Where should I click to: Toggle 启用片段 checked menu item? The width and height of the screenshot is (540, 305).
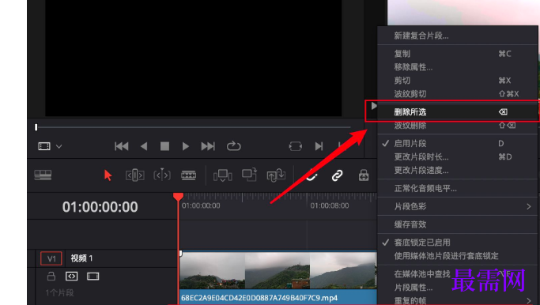(x=458, y=143)
